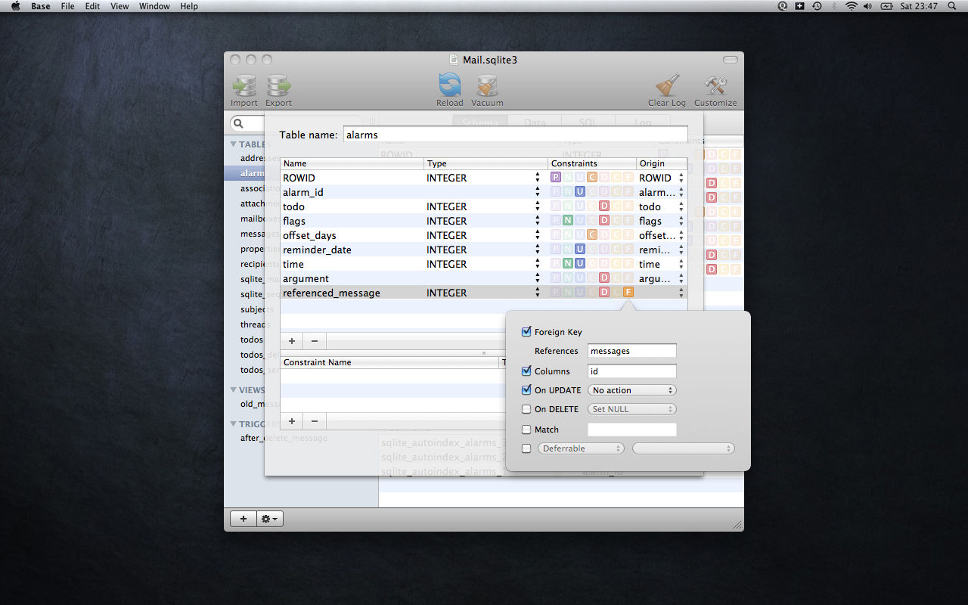Open the On UPDATE No action dropdown
Viewport: 968px width, 605px height.
coord(631,390)
